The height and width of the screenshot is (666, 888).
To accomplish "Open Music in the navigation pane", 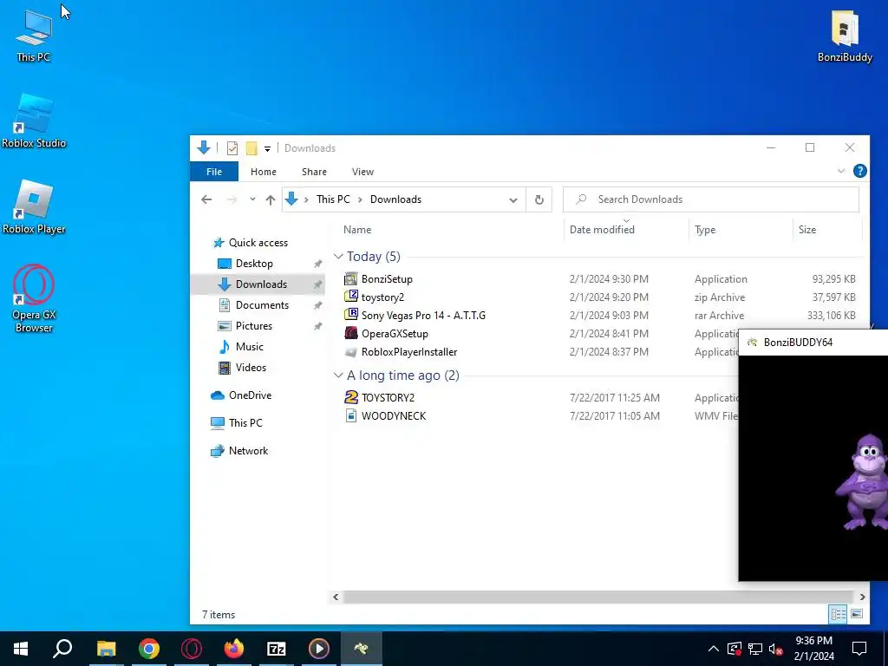I will tap(249, 347).
